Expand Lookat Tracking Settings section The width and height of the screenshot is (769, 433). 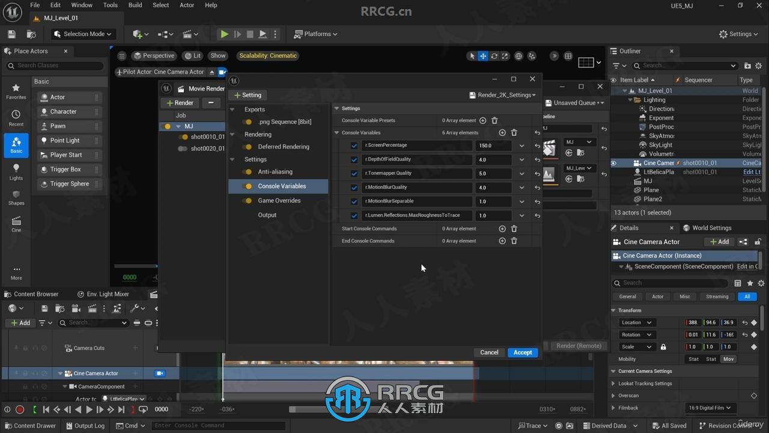613,384
